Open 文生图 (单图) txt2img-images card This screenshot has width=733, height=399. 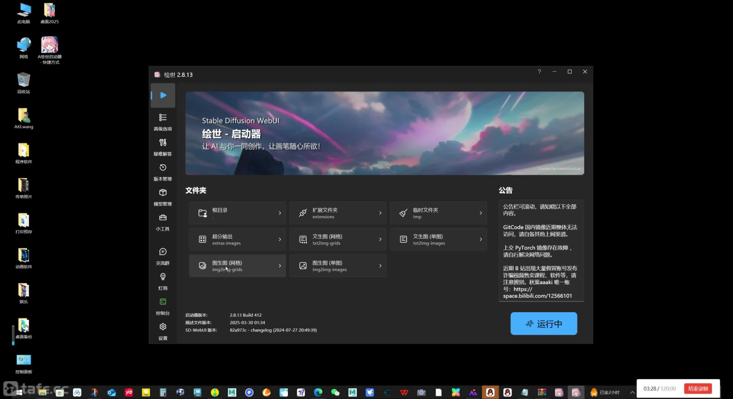click(x=438, y=239)
